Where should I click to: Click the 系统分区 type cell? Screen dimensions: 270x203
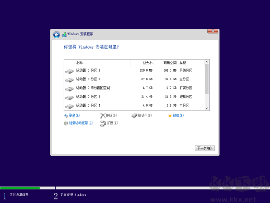tap(186, 71)
